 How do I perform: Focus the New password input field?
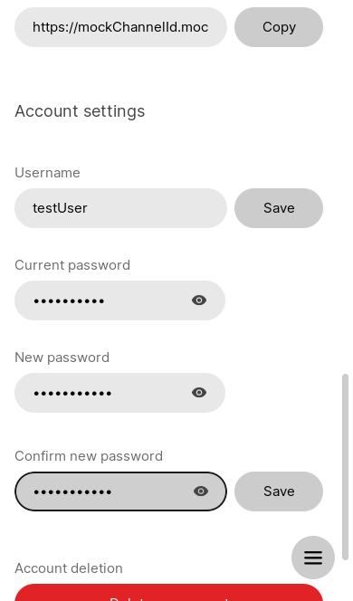pos(120,393)
